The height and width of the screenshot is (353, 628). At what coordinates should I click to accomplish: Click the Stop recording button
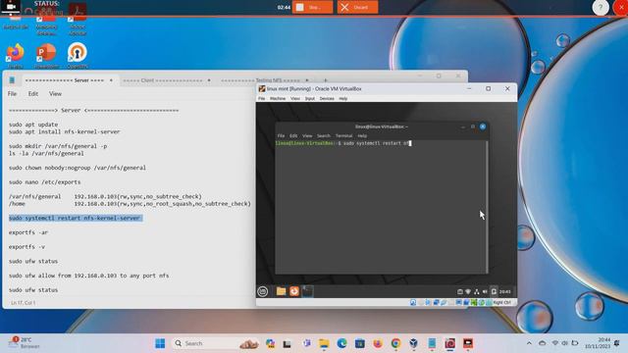[312, 7]
